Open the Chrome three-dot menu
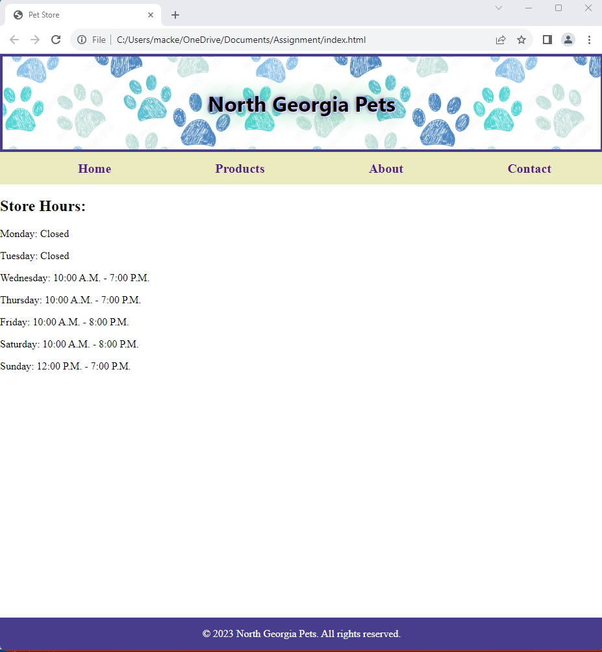 (x=590, y=40)
